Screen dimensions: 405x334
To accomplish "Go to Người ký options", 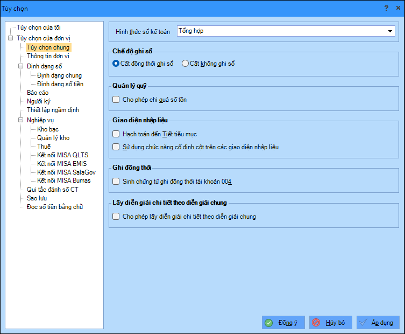I will (x=39, y=101).
